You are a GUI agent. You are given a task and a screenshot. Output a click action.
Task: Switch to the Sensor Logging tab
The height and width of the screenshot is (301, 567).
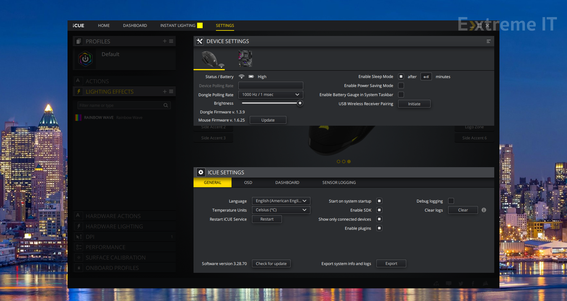339,183
